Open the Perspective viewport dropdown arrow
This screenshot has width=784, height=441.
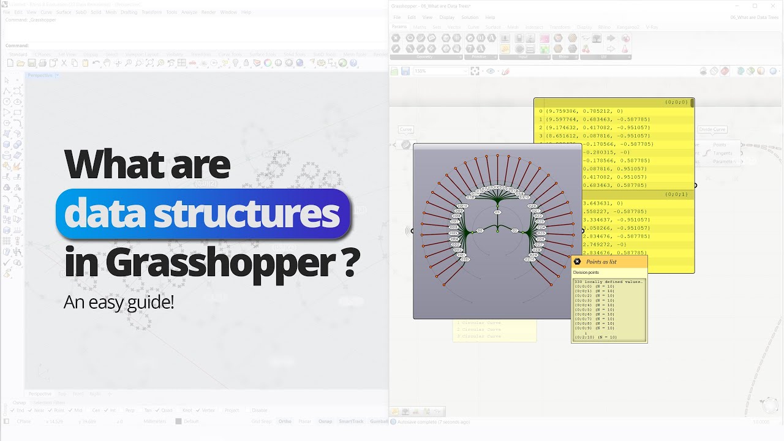(x=57, y=75)
